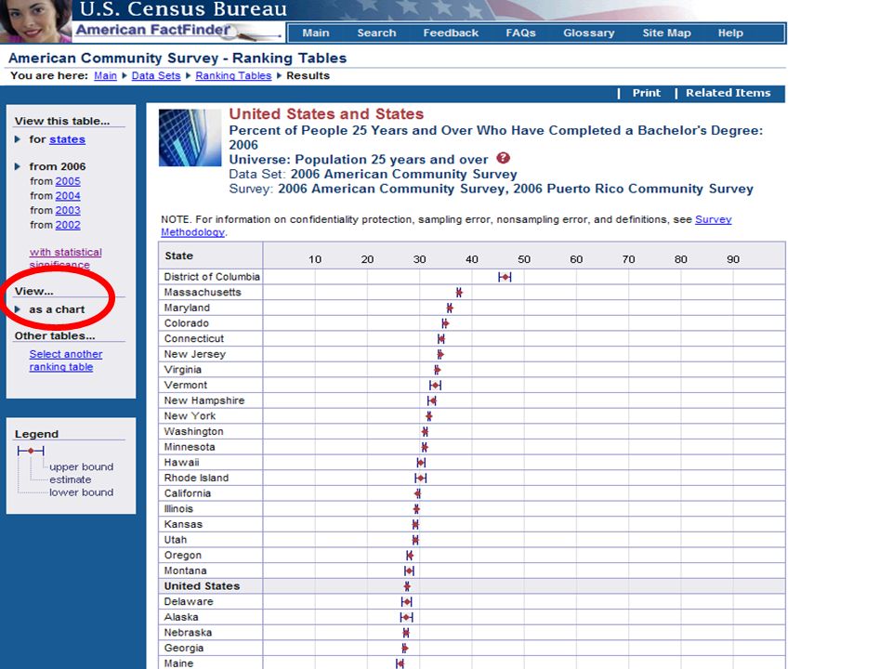Image resolution: width=892 pixels, height=669 pixels.
Task: Click the 50 axis label in header
Action: pyautogui.click(x=524, y=259)
